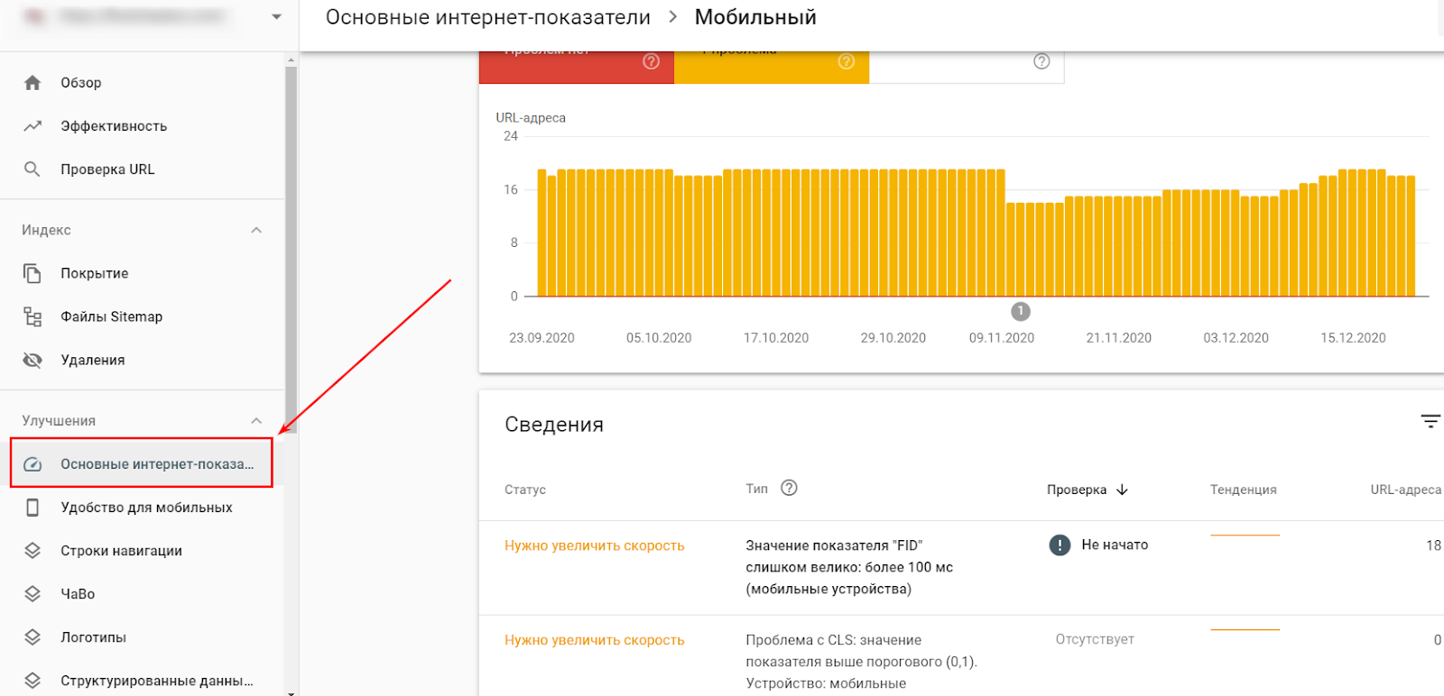The width and height of the screenshot is (1444, 696).
Task: Click the Мобильный breadcrumb title
Action: 755,17
